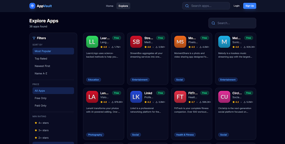Viewport: 285px width, 144px height.
Task: Open the LearnLingo green LL app icon
Action: tap(92, 42)
